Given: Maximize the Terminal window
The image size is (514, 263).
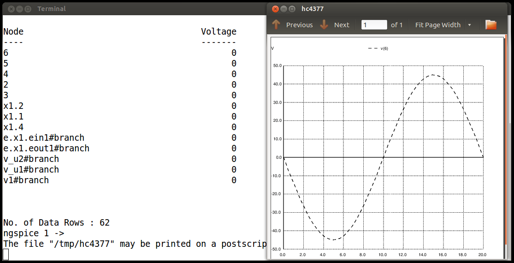Looking at the screenshot, I should coord(28,9).
